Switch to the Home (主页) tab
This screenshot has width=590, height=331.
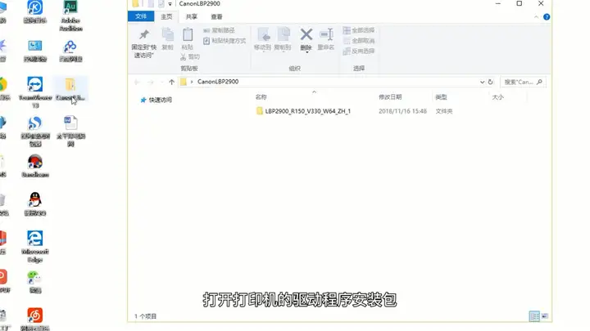click(x=166, y=16)
